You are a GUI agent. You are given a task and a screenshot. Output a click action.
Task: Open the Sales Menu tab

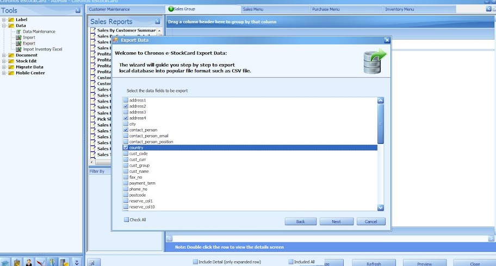pyautogui.click(x=275, y=9)
